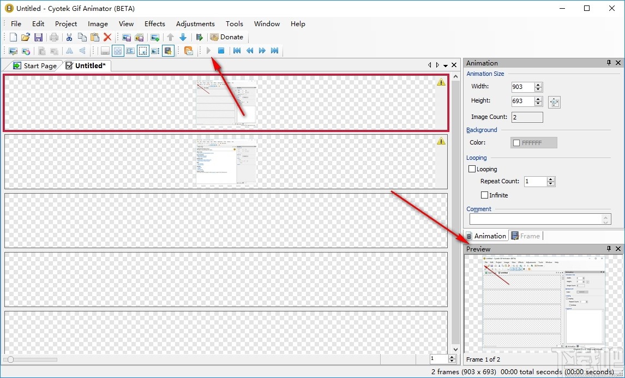The height and width of the screenshot is (378, 625).
Task: Switch to the Start Page tab
Action: tap(35, 66)
